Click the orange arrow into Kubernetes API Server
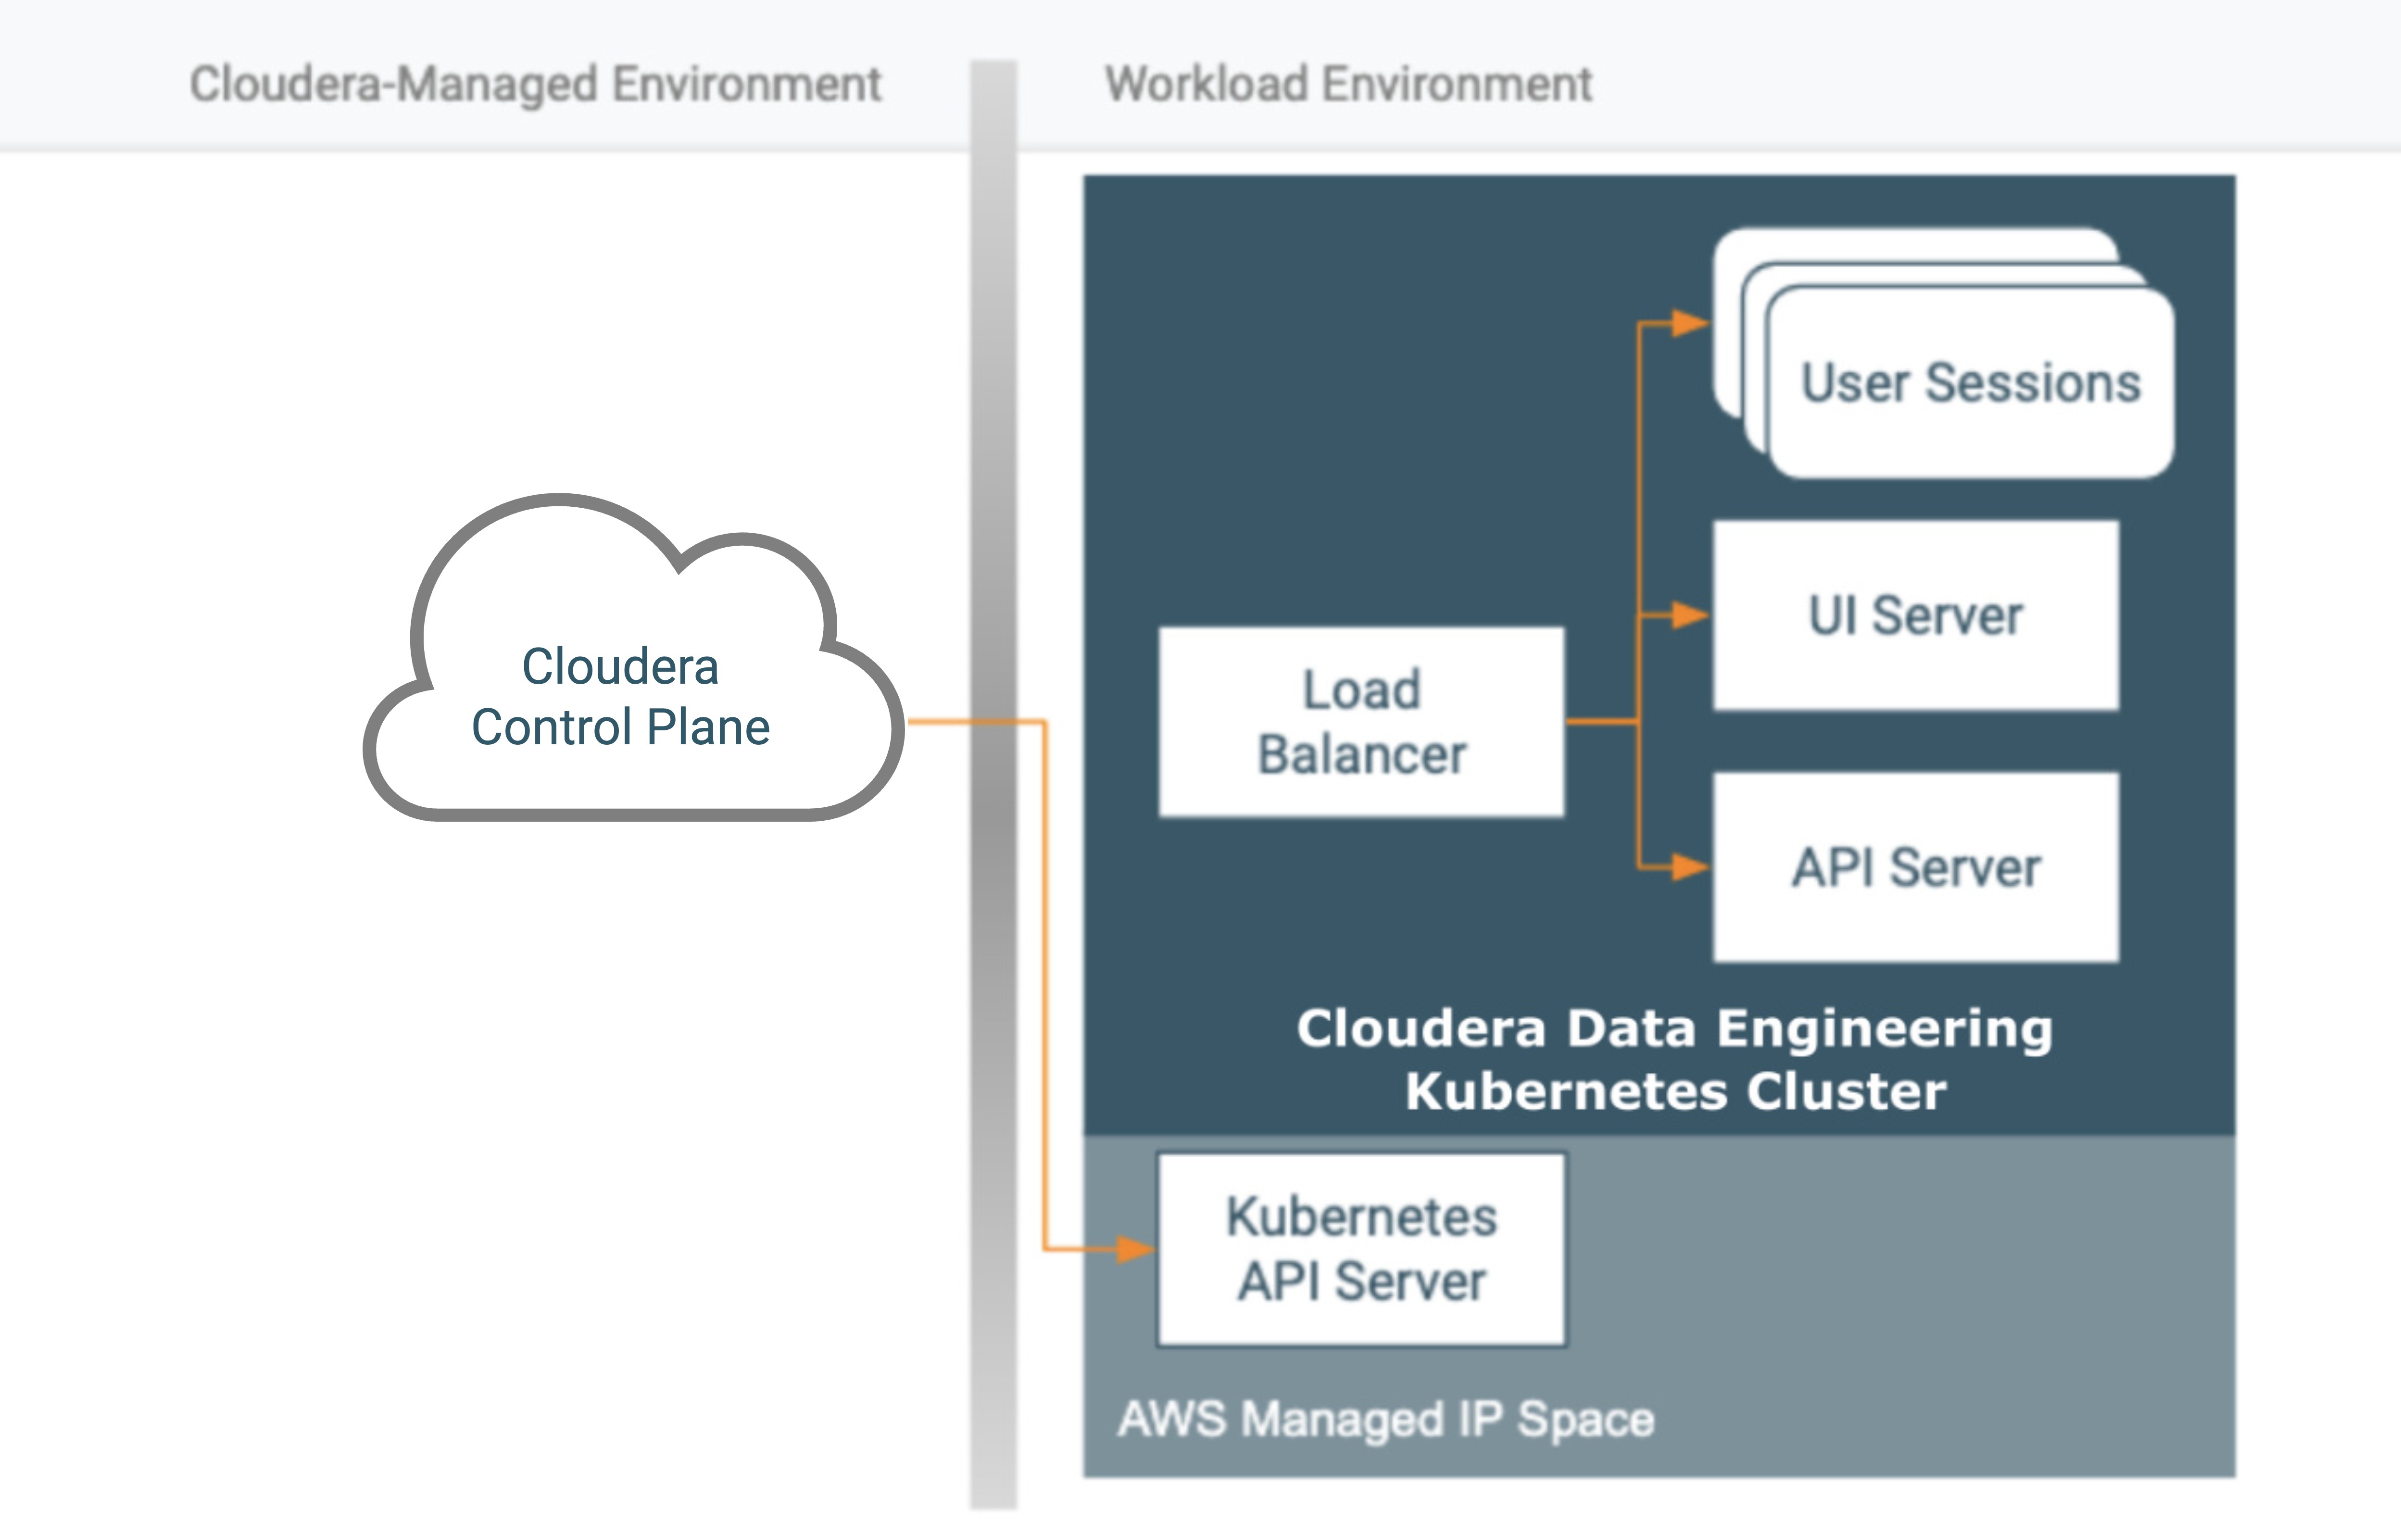 click(x=1132, y=1249)
